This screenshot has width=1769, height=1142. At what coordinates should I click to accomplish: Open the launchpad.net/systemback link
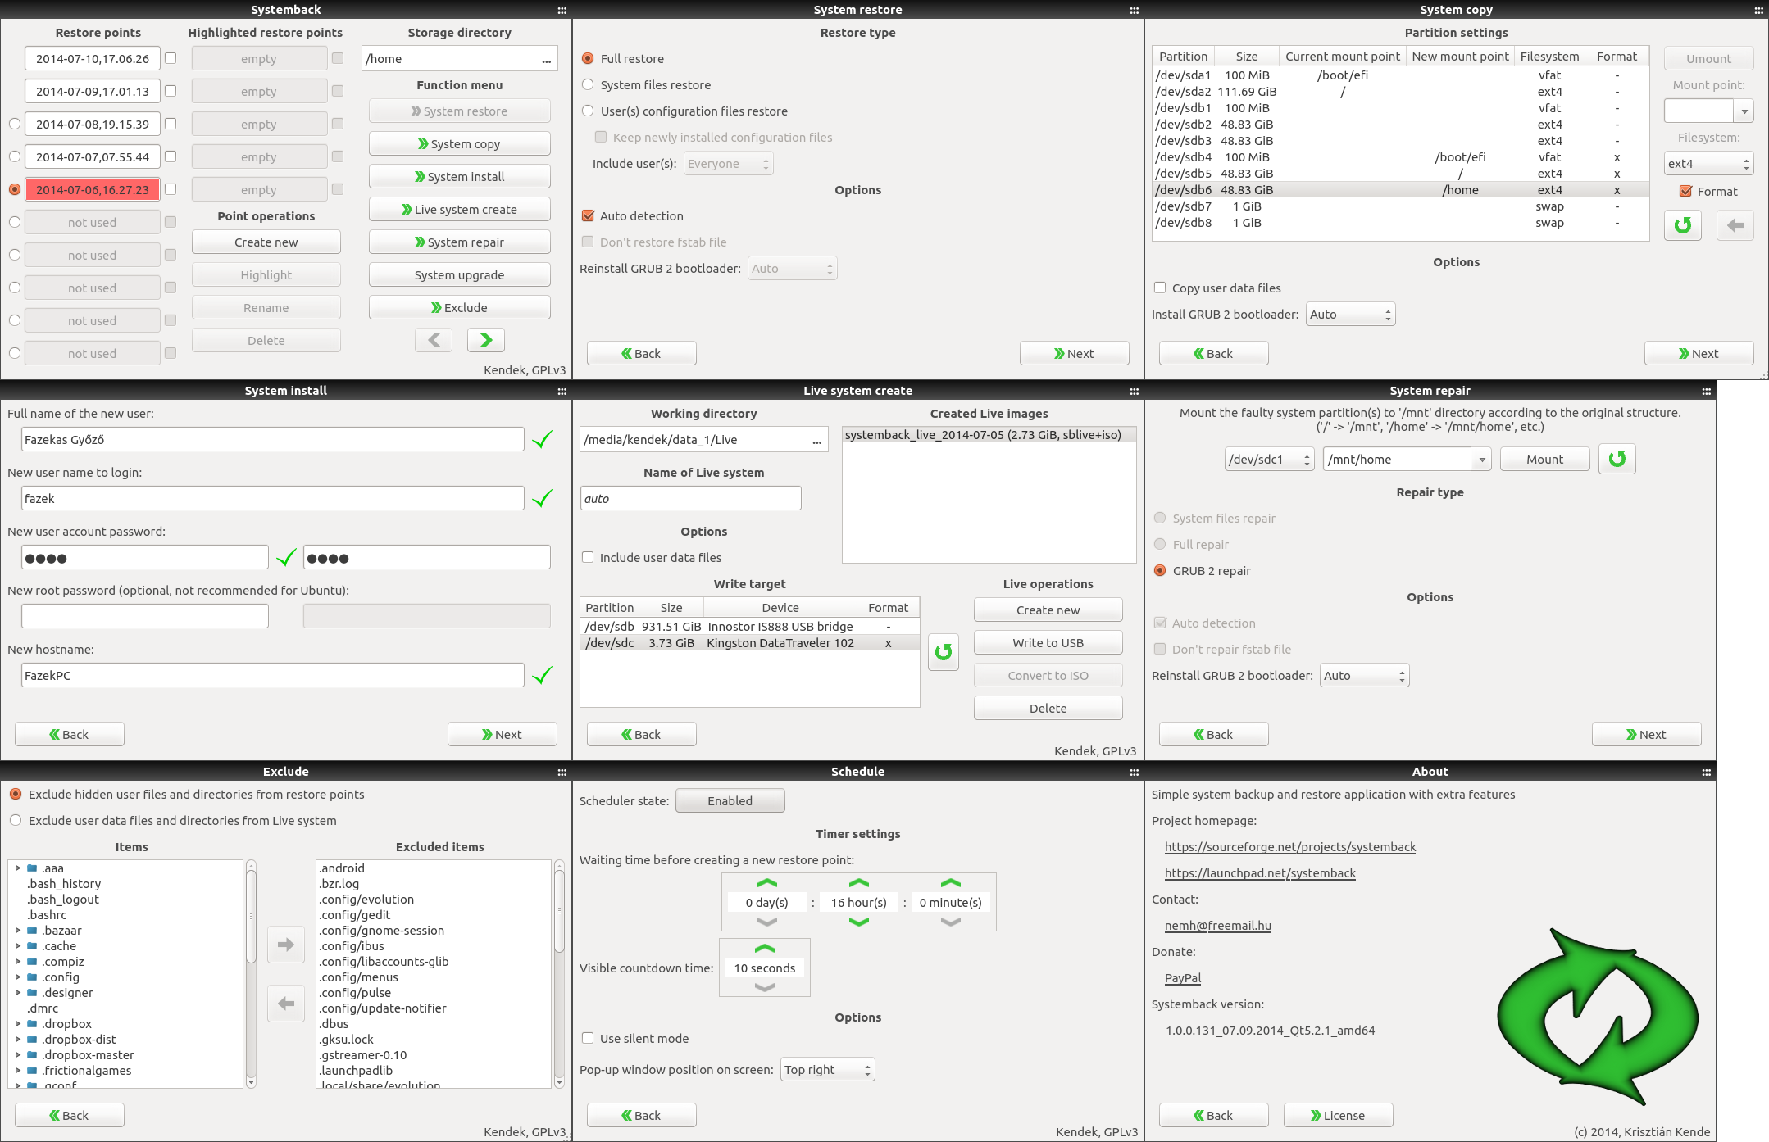(1258, 873)
